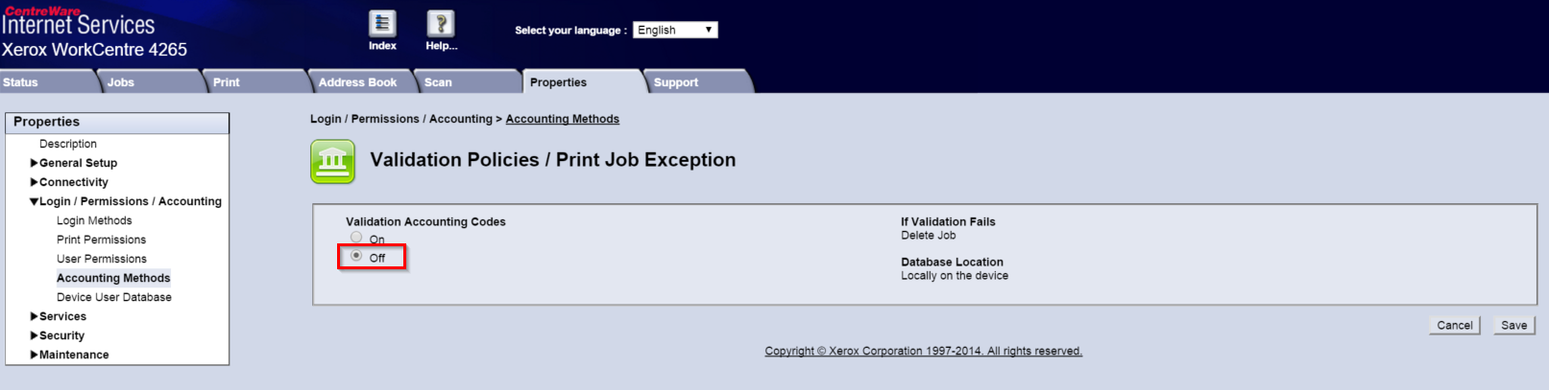Open the Help icon

440,24
